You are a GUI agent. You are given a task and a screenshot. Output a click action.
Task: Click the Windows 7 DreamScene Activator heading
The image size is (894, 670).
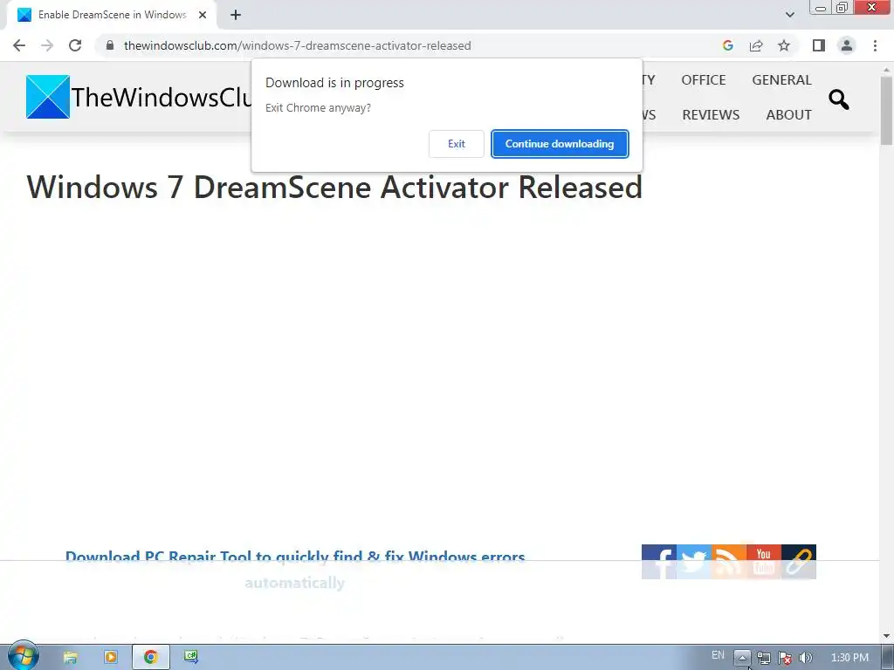pyautogui.click(x=334, y=187)
